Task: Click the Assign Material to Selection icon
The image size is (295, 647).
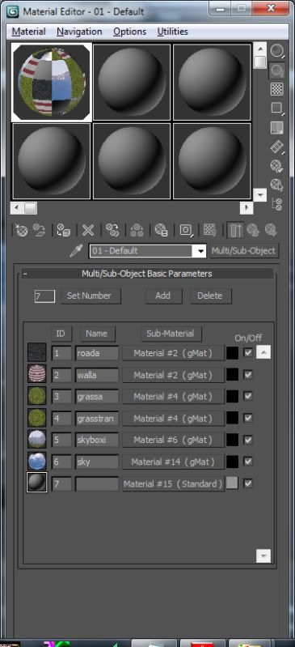Action: (x=63, y=230)
